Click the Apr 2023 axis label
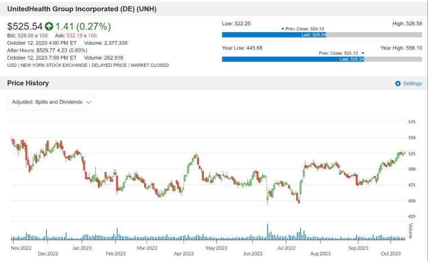428x261 pixels. point(184,254)
